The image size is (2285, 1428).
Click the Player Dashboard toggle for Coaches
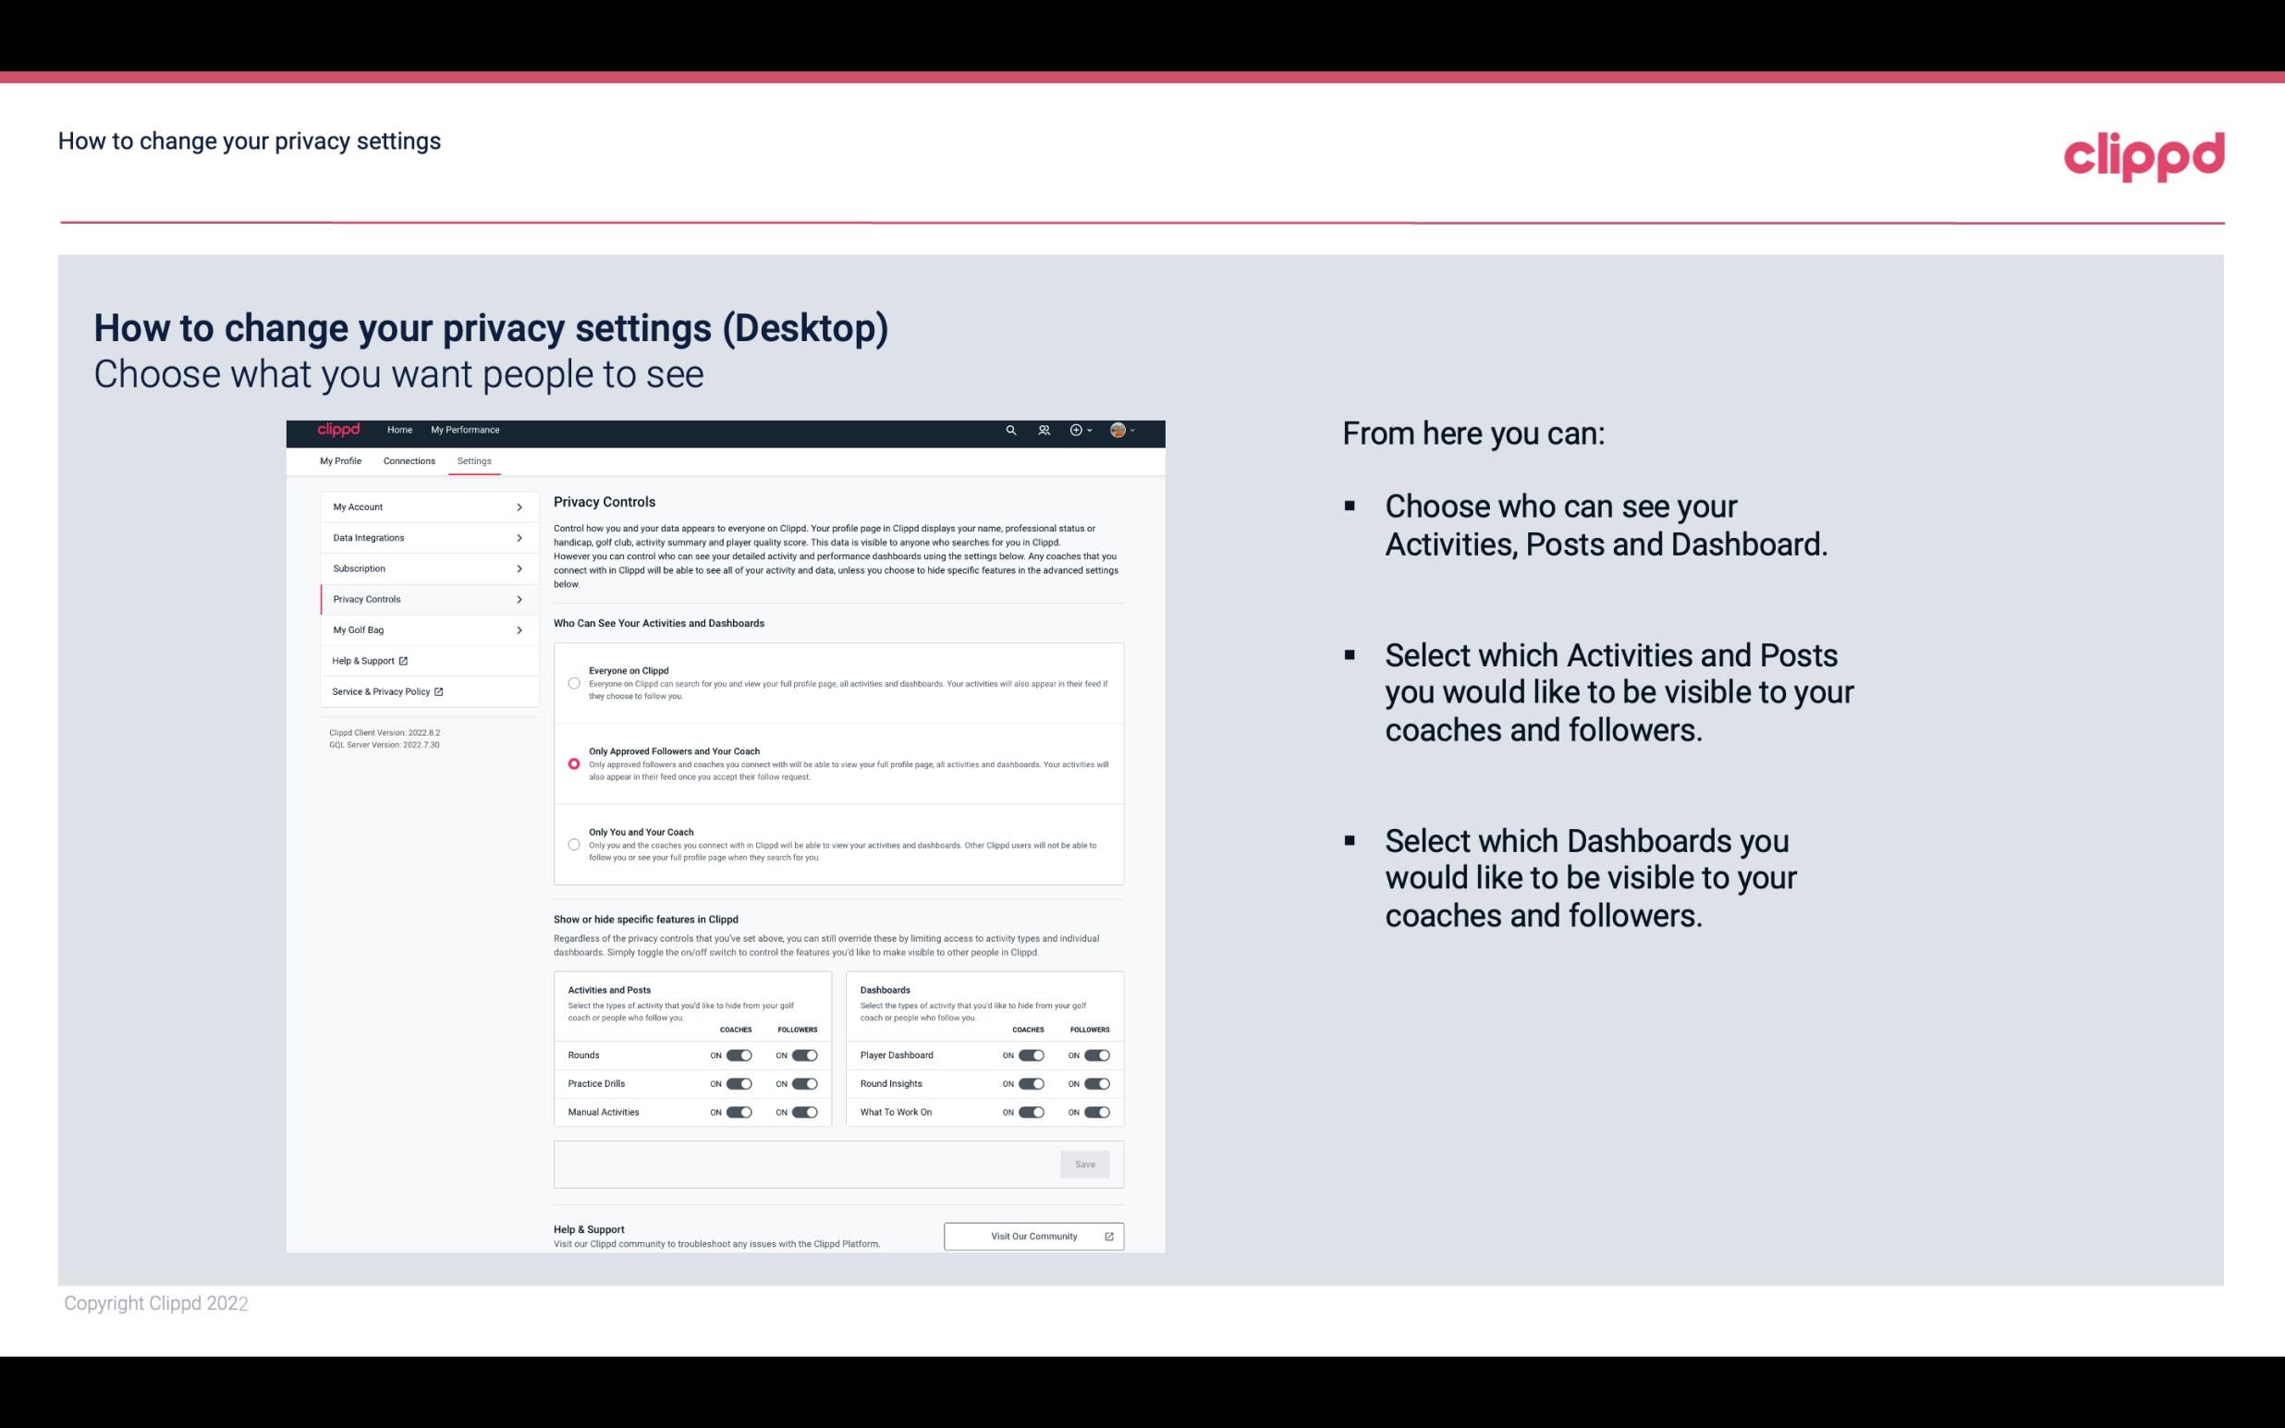point(1032,1055)
